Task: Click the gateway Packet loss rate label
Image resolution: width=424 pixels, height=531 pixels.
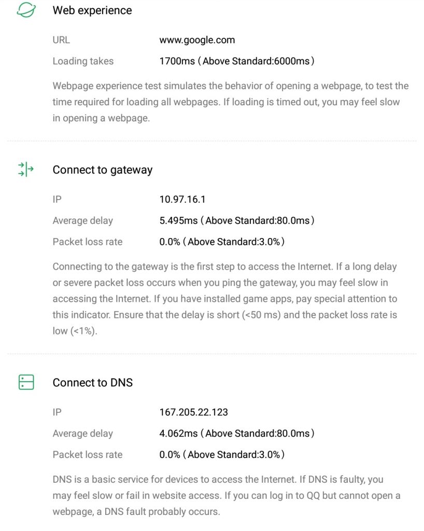Action: coord(88,242)
